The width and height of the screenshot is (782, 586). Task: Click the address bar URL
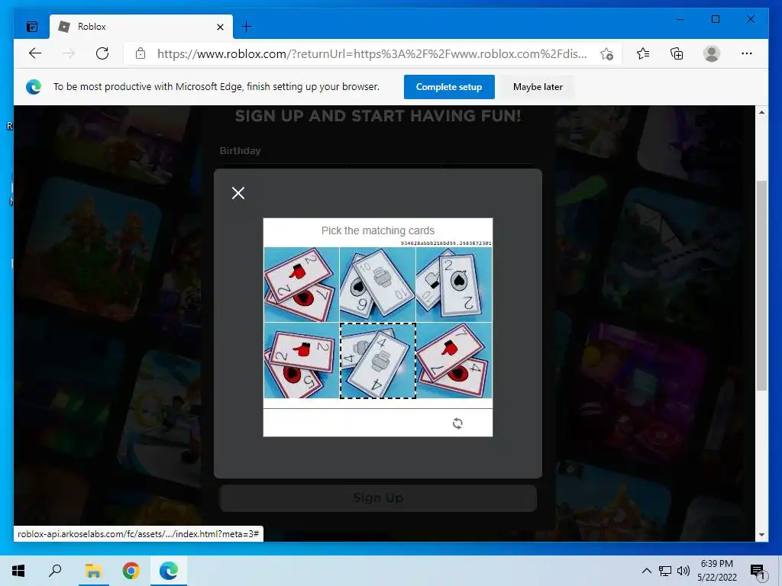(x=372, y=53)
